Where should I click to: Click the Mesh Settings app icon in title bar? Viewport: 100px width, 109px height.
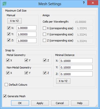4,4
